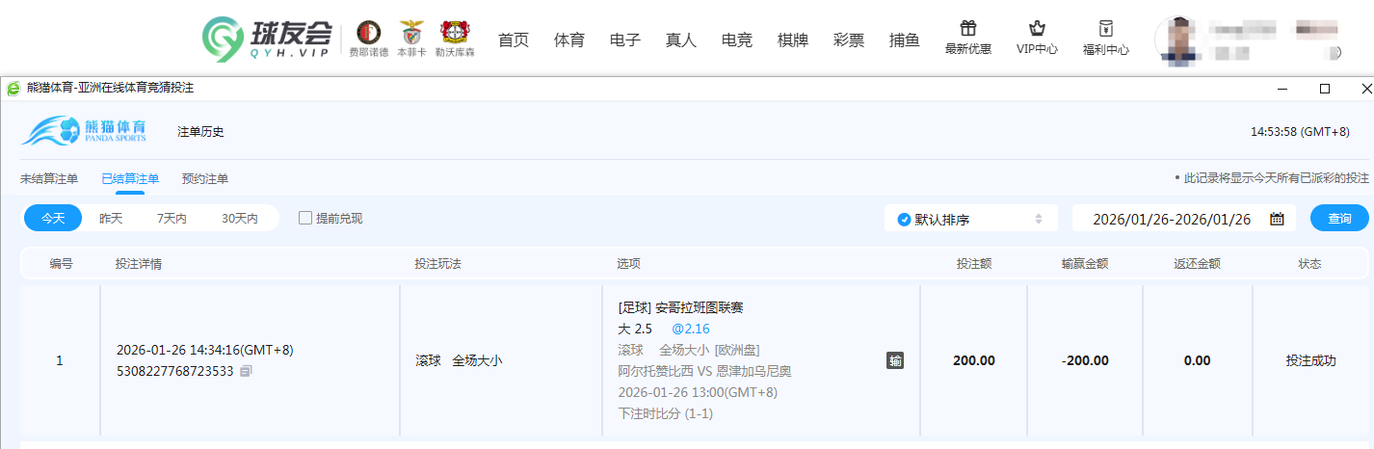
Task: Open 最新优惠 gift icon
Action: [968, 28]
